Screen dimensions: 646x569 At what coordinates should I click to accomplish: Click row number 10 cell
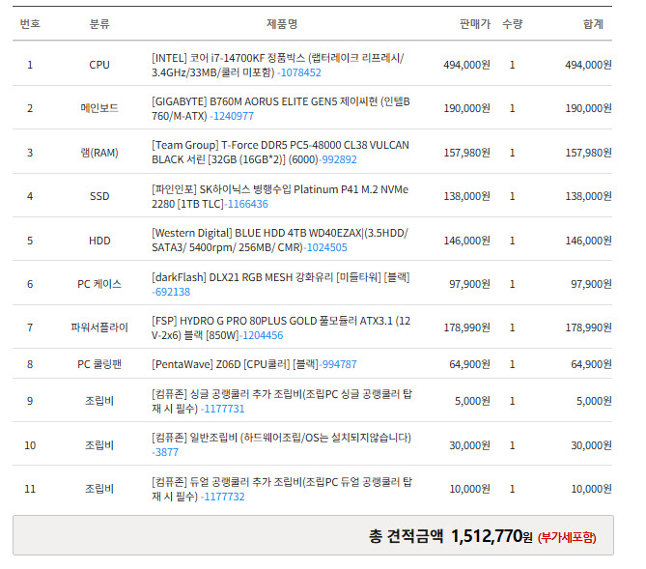[x=30, y=445]
